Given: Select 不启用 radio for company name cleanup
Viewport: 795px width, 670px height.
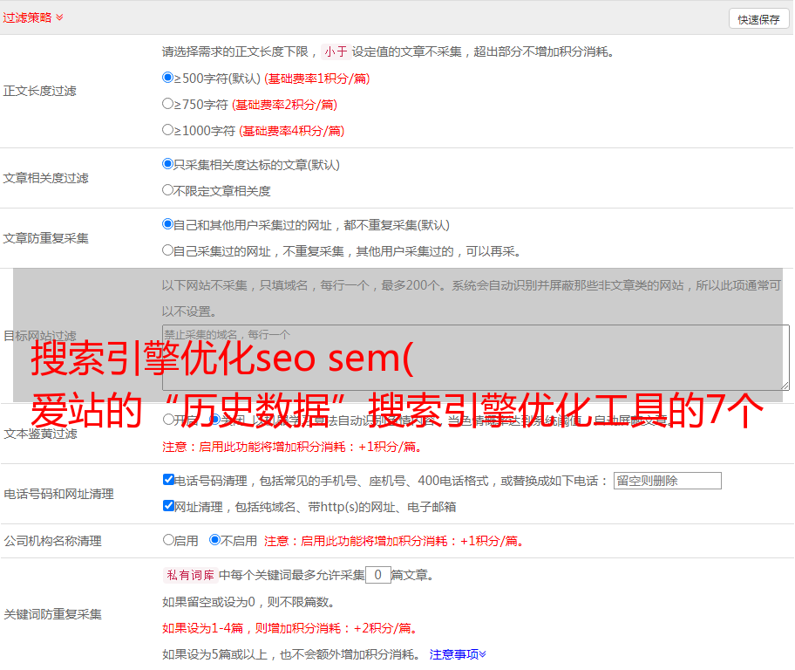Looking at the screenshot, I should 215,539.
